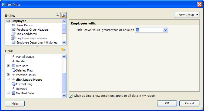Select the Job Candidates entity
This screenshot has height=111, width=204.
click(26, 34)
